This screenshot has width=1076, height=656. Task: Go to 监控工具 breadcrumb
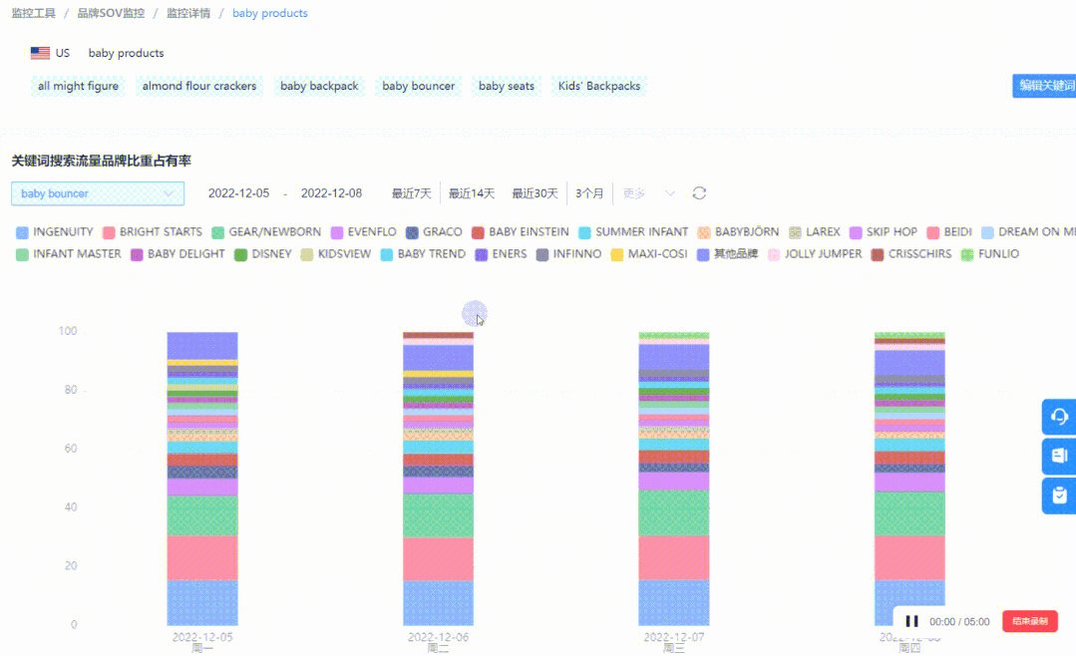coord(34,13)
